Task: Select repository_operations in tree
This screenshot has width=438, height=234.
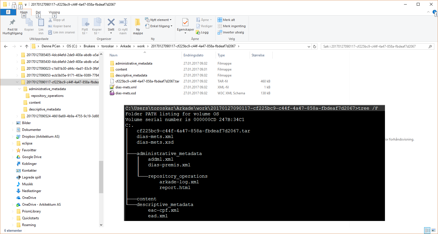Action: [x=47, y=96]
